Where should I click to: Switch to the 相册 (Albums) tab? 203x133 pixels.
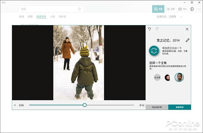coord(30,17)
